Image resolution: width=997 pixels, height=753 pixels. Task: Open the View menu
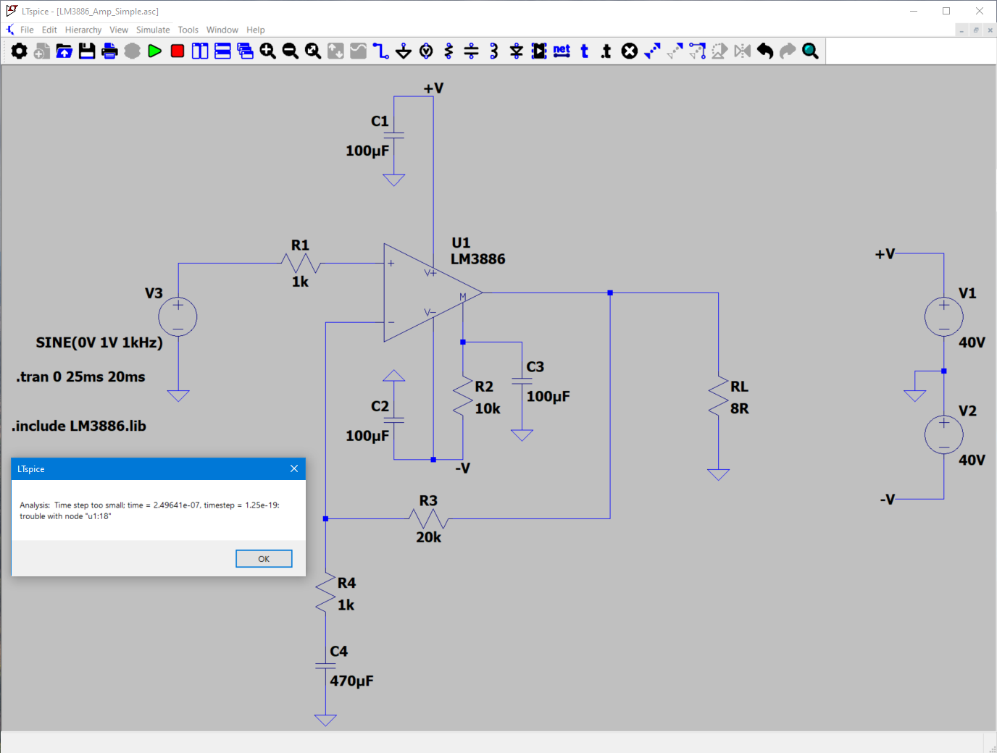pyautogui.click(x=119, y=30)
